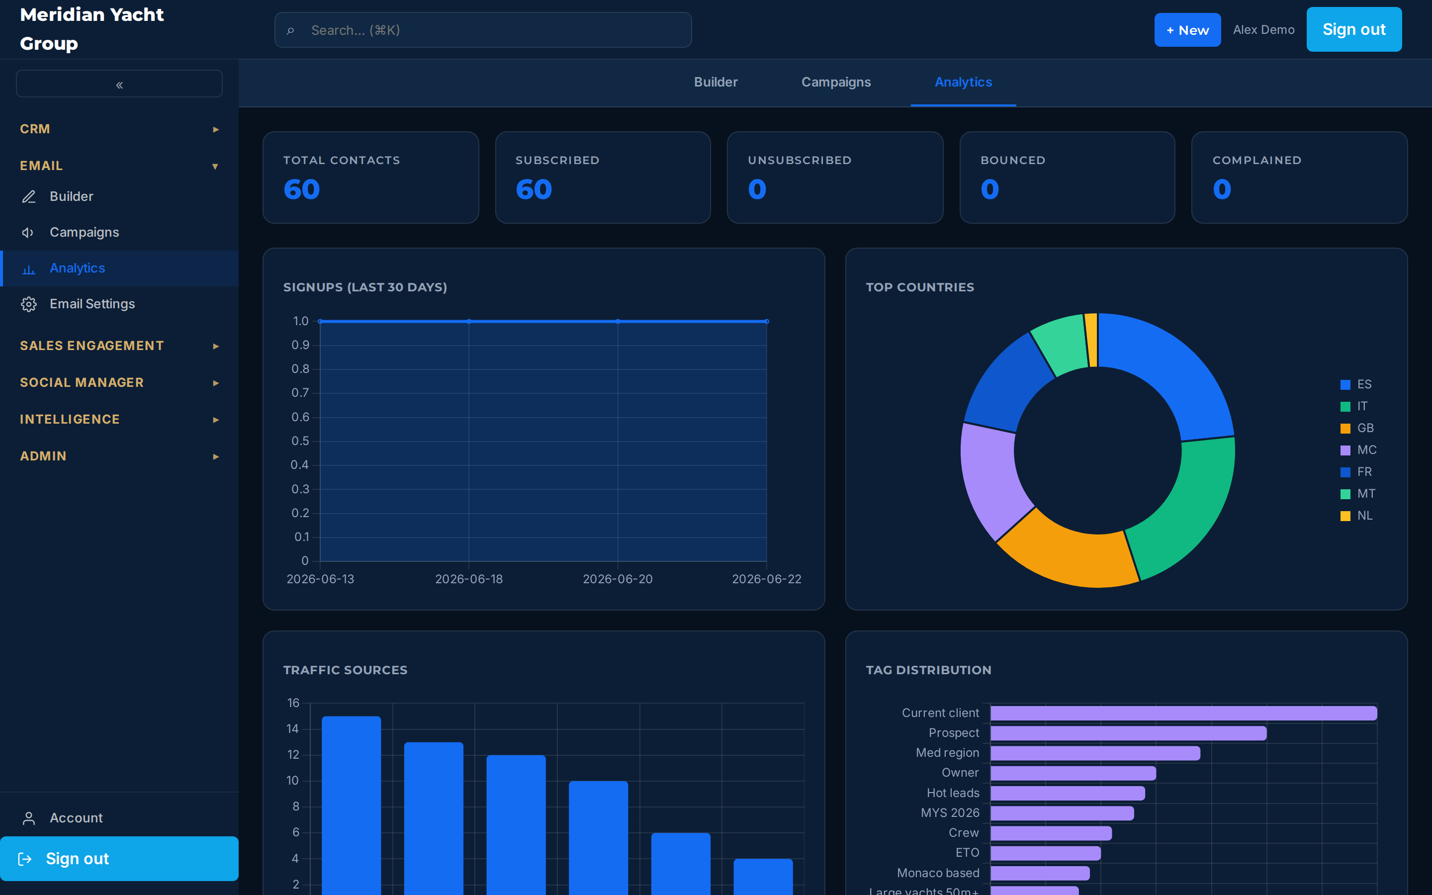Image resolution: width=1432 pixels, height=895 pixels.
Task: Toggle the IT legend swatch
Action: [1345, 407]
